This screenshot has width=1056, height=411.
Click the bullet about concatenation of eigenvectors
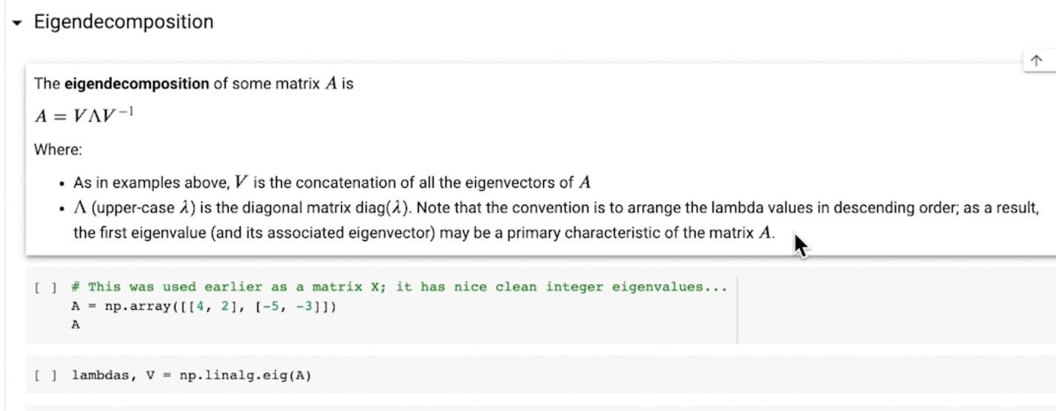tap(333, 182)
